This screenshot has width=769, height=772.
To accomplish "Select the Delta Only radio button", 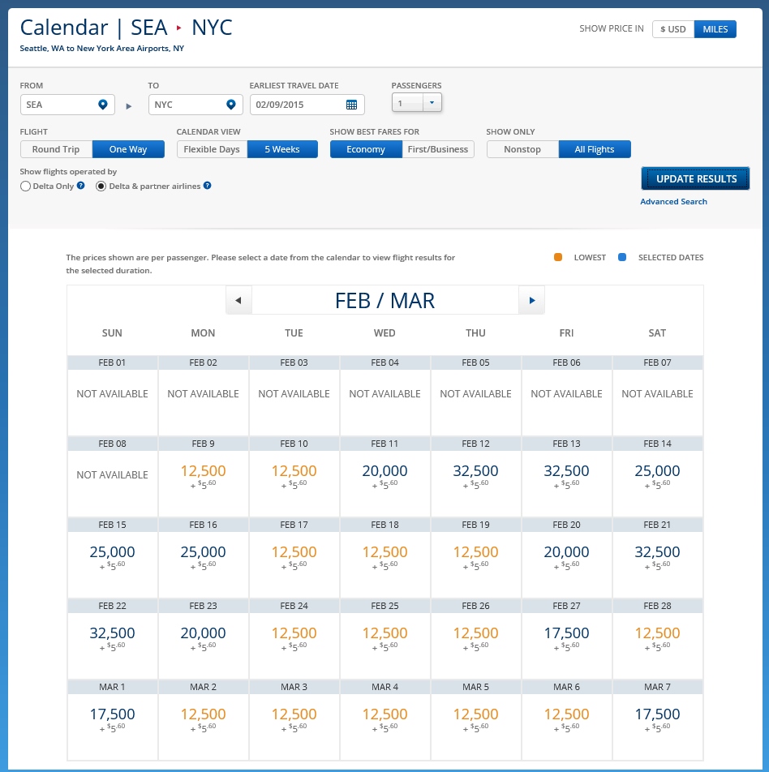I will 26,187.
